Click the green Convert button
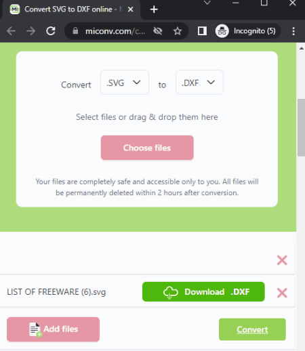Viewport: 305px width, 351px height. tap(252, 329)
